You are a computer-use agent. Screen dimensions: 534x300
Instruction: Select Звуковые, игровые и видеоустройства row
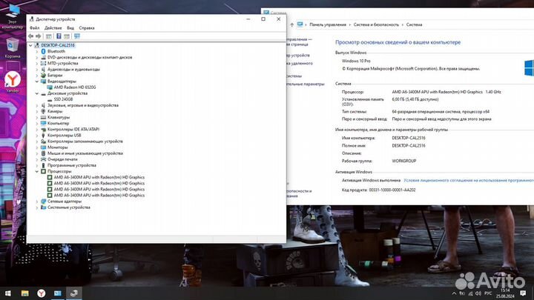point(83,105)
